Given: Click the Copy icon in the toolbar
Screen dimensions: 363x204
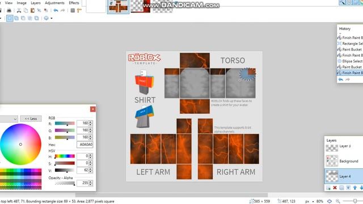Looking at the screenshot, I should (26, 10).
